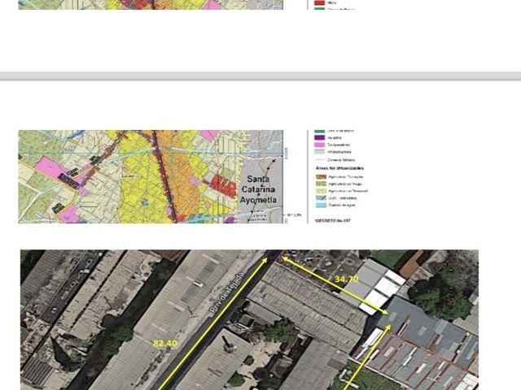
Task: Select the light pink legend swatch
Action: pyautogui.click(x=319, y=145)
